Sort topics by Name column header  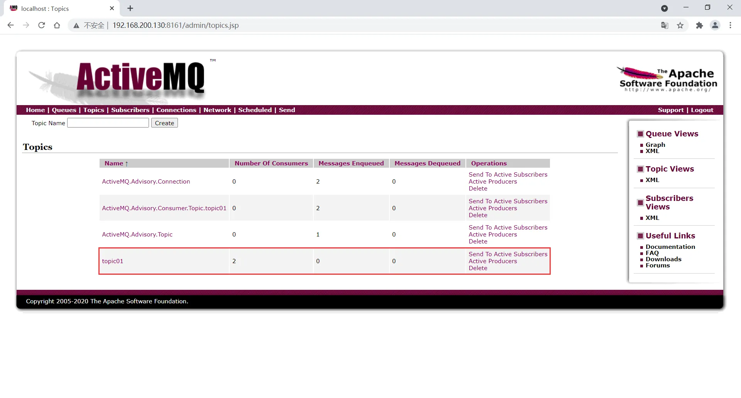tap(114, 163)
